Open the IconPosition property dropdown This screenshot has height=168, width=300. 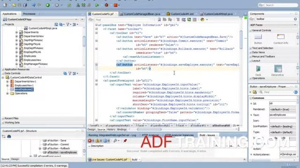[283, 126]
